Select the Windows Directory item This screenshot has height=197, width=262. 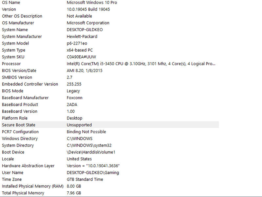pyautogui.click(x=20, y=139)
